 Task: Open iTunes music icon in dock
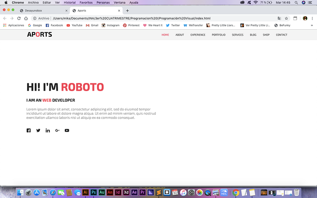pos(183,192)
